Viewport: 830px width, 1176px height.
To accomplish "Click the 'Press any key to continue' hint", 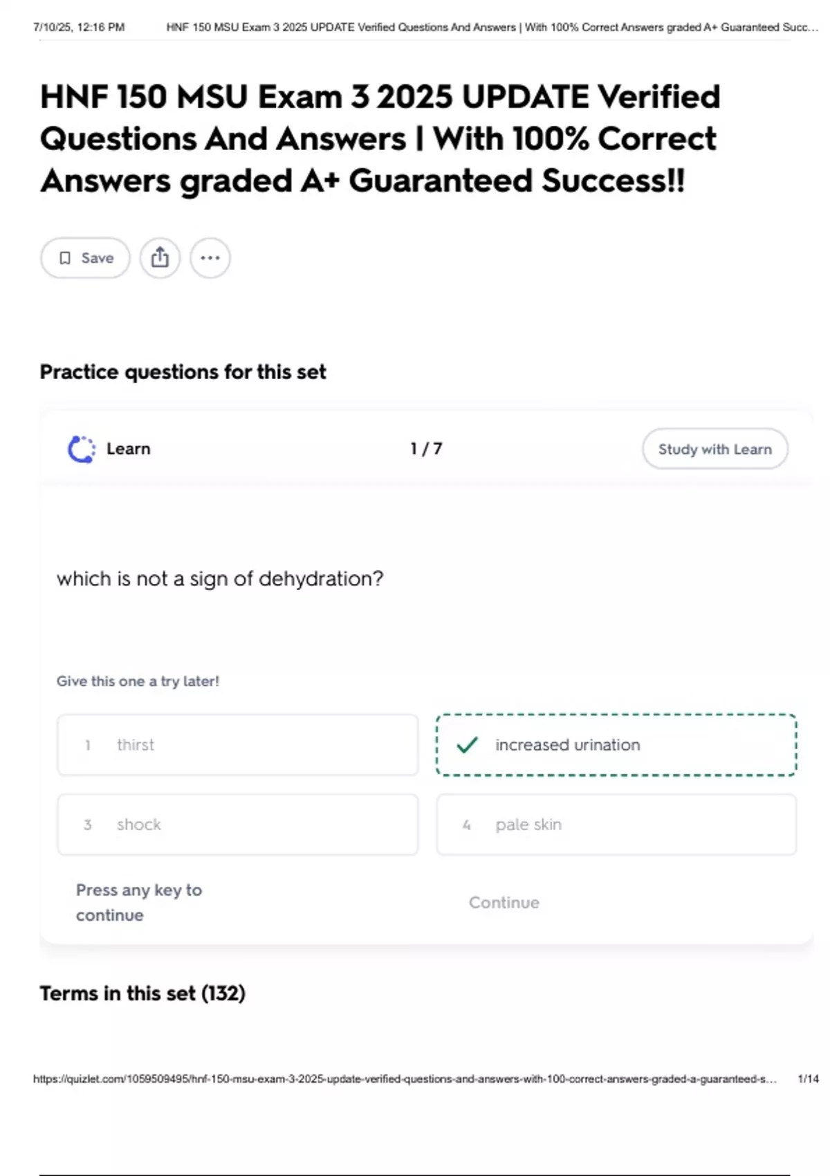I will click(138, 902).
